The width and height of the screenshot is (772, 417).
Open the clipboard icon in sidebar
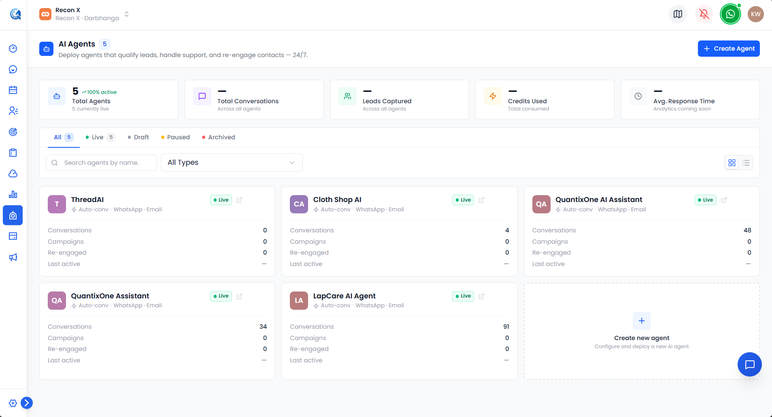(13, 153)
